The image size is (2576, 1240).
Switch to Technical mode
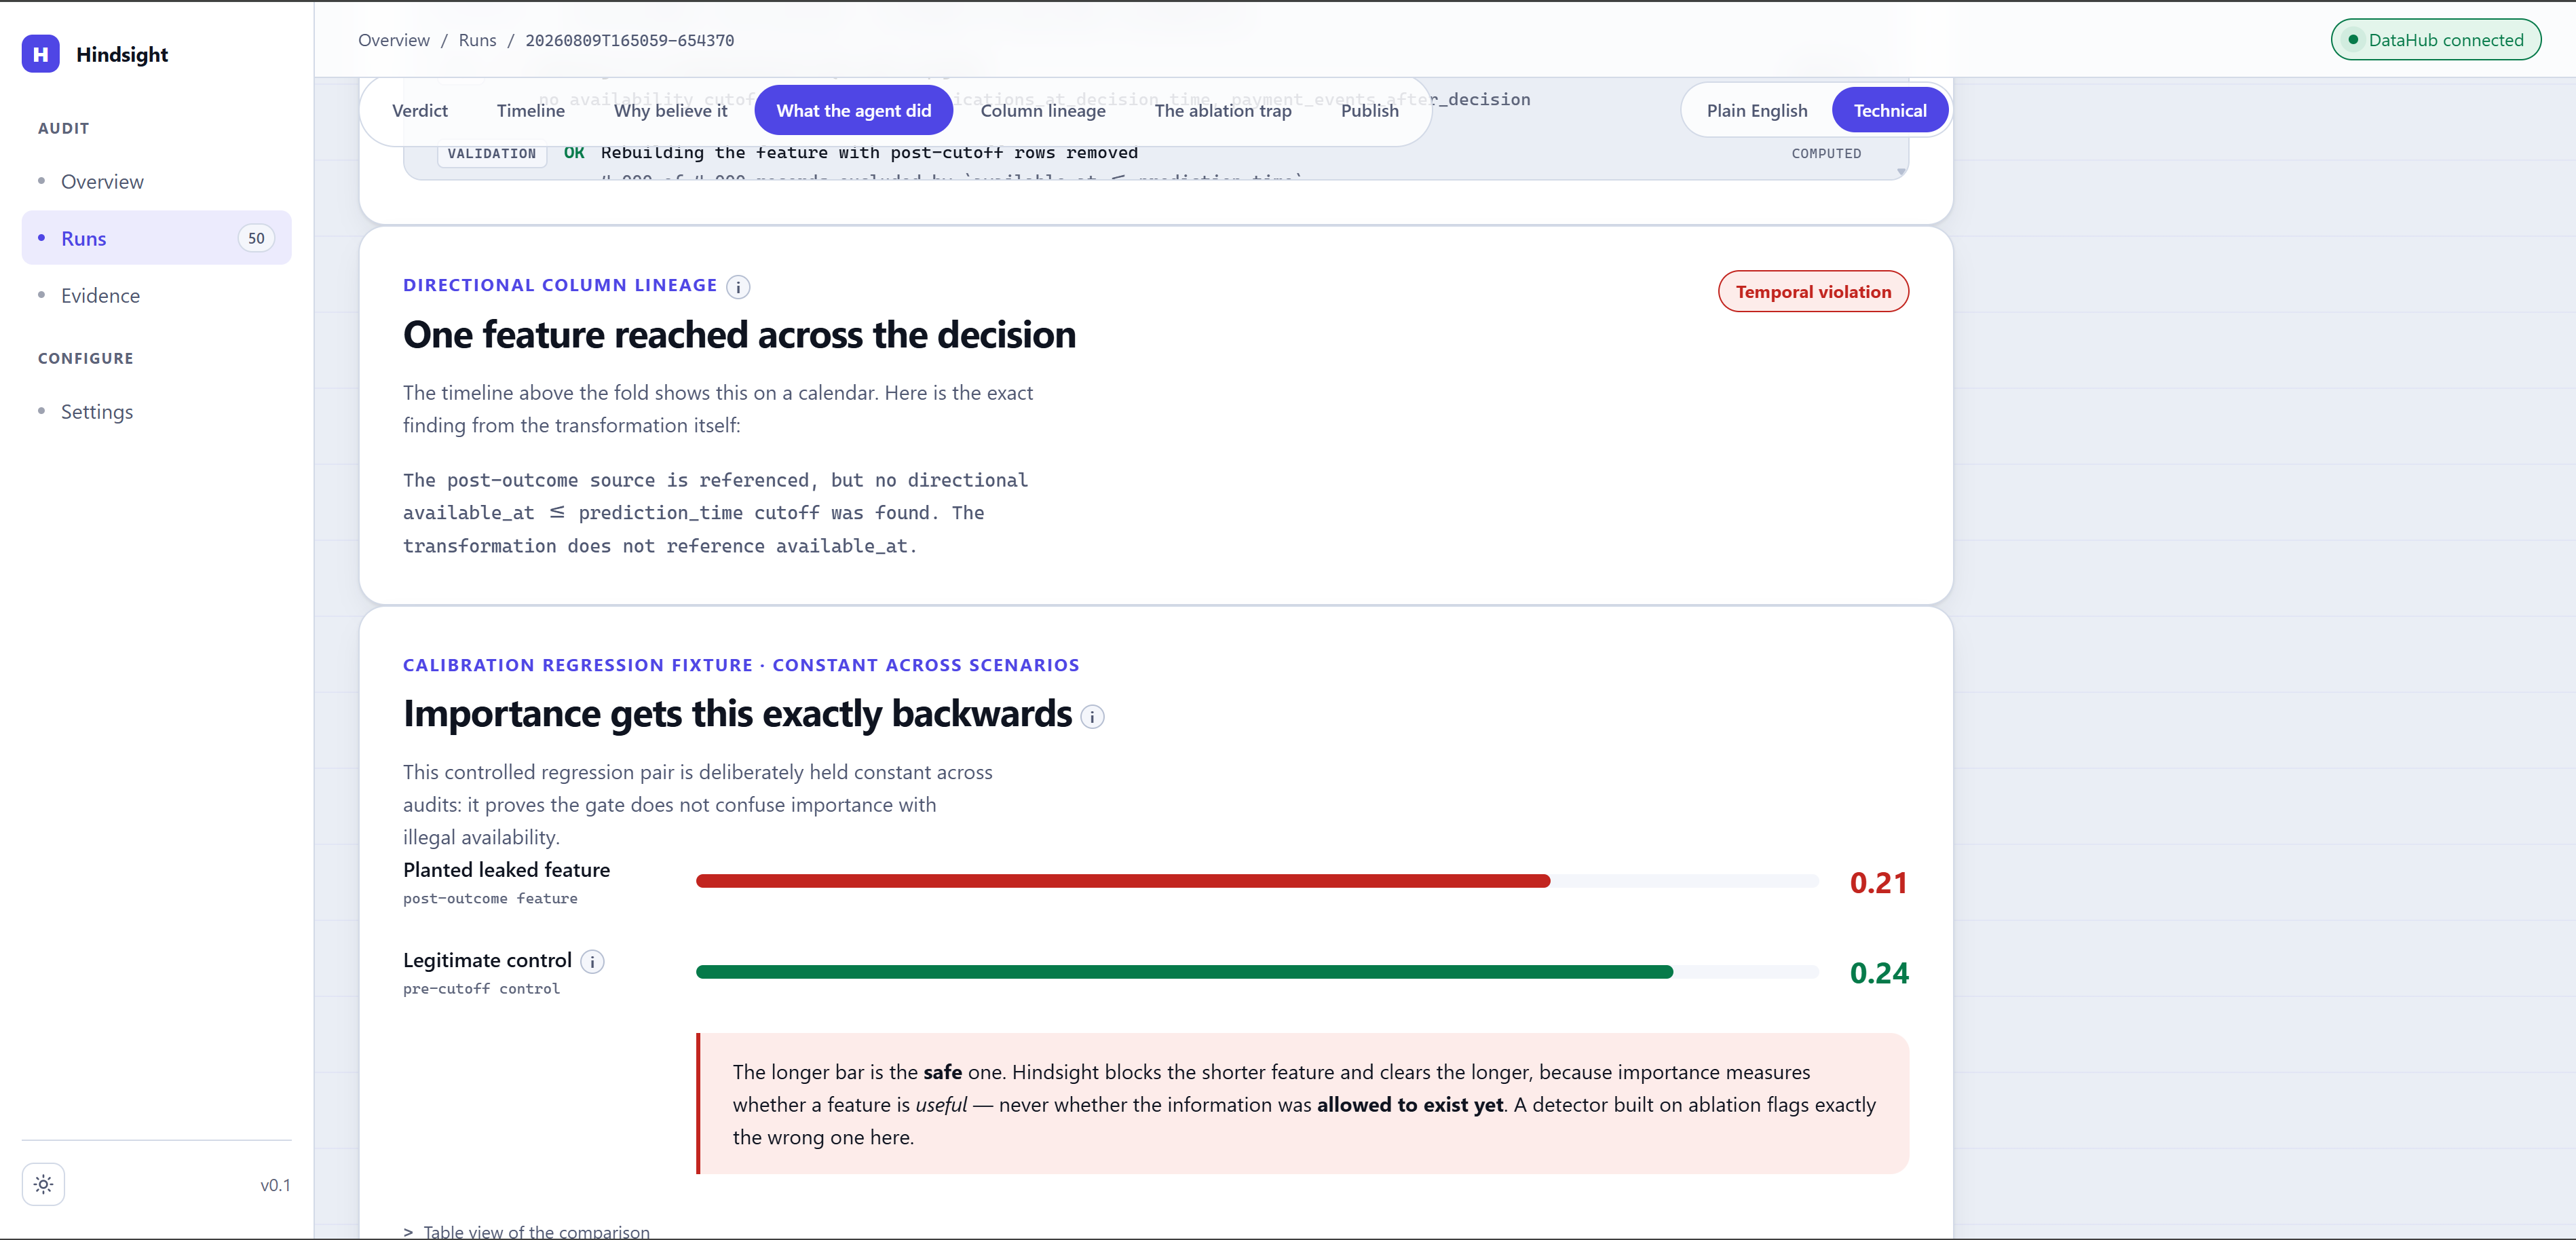(1889, 110)
